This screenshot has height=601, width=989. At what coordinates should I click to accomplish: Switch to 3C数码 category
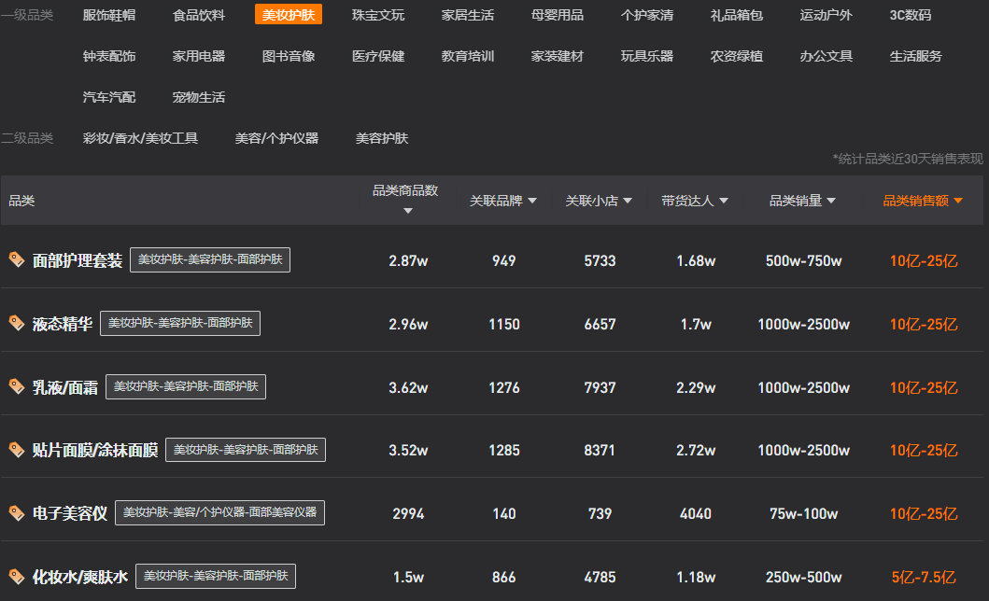910,15
